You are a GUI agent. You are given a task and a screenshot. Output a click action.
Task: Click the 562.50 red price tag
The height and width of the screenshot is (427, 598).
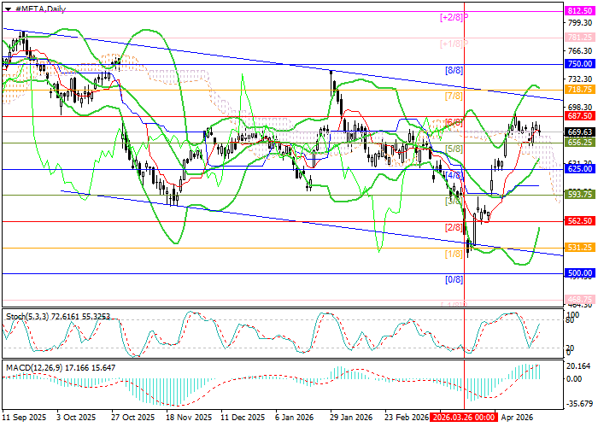pyautogui.click(x=580, y=220)
